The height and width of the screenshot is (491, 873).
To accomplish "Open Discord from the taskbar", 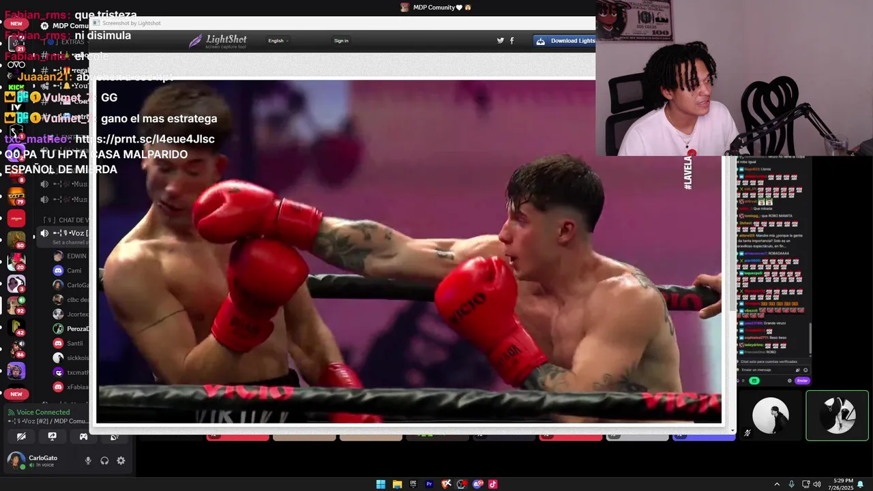I will pyautogui.click(x=477, y=484).
